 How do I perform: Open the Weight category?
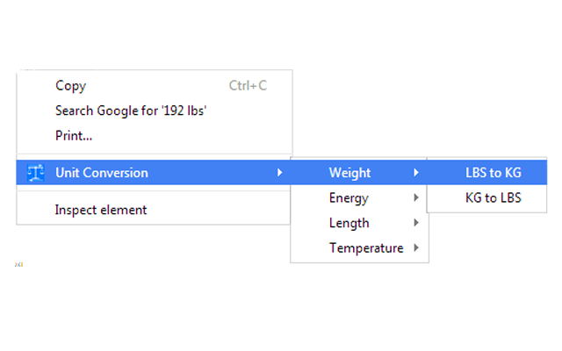[x=349, y=173]
